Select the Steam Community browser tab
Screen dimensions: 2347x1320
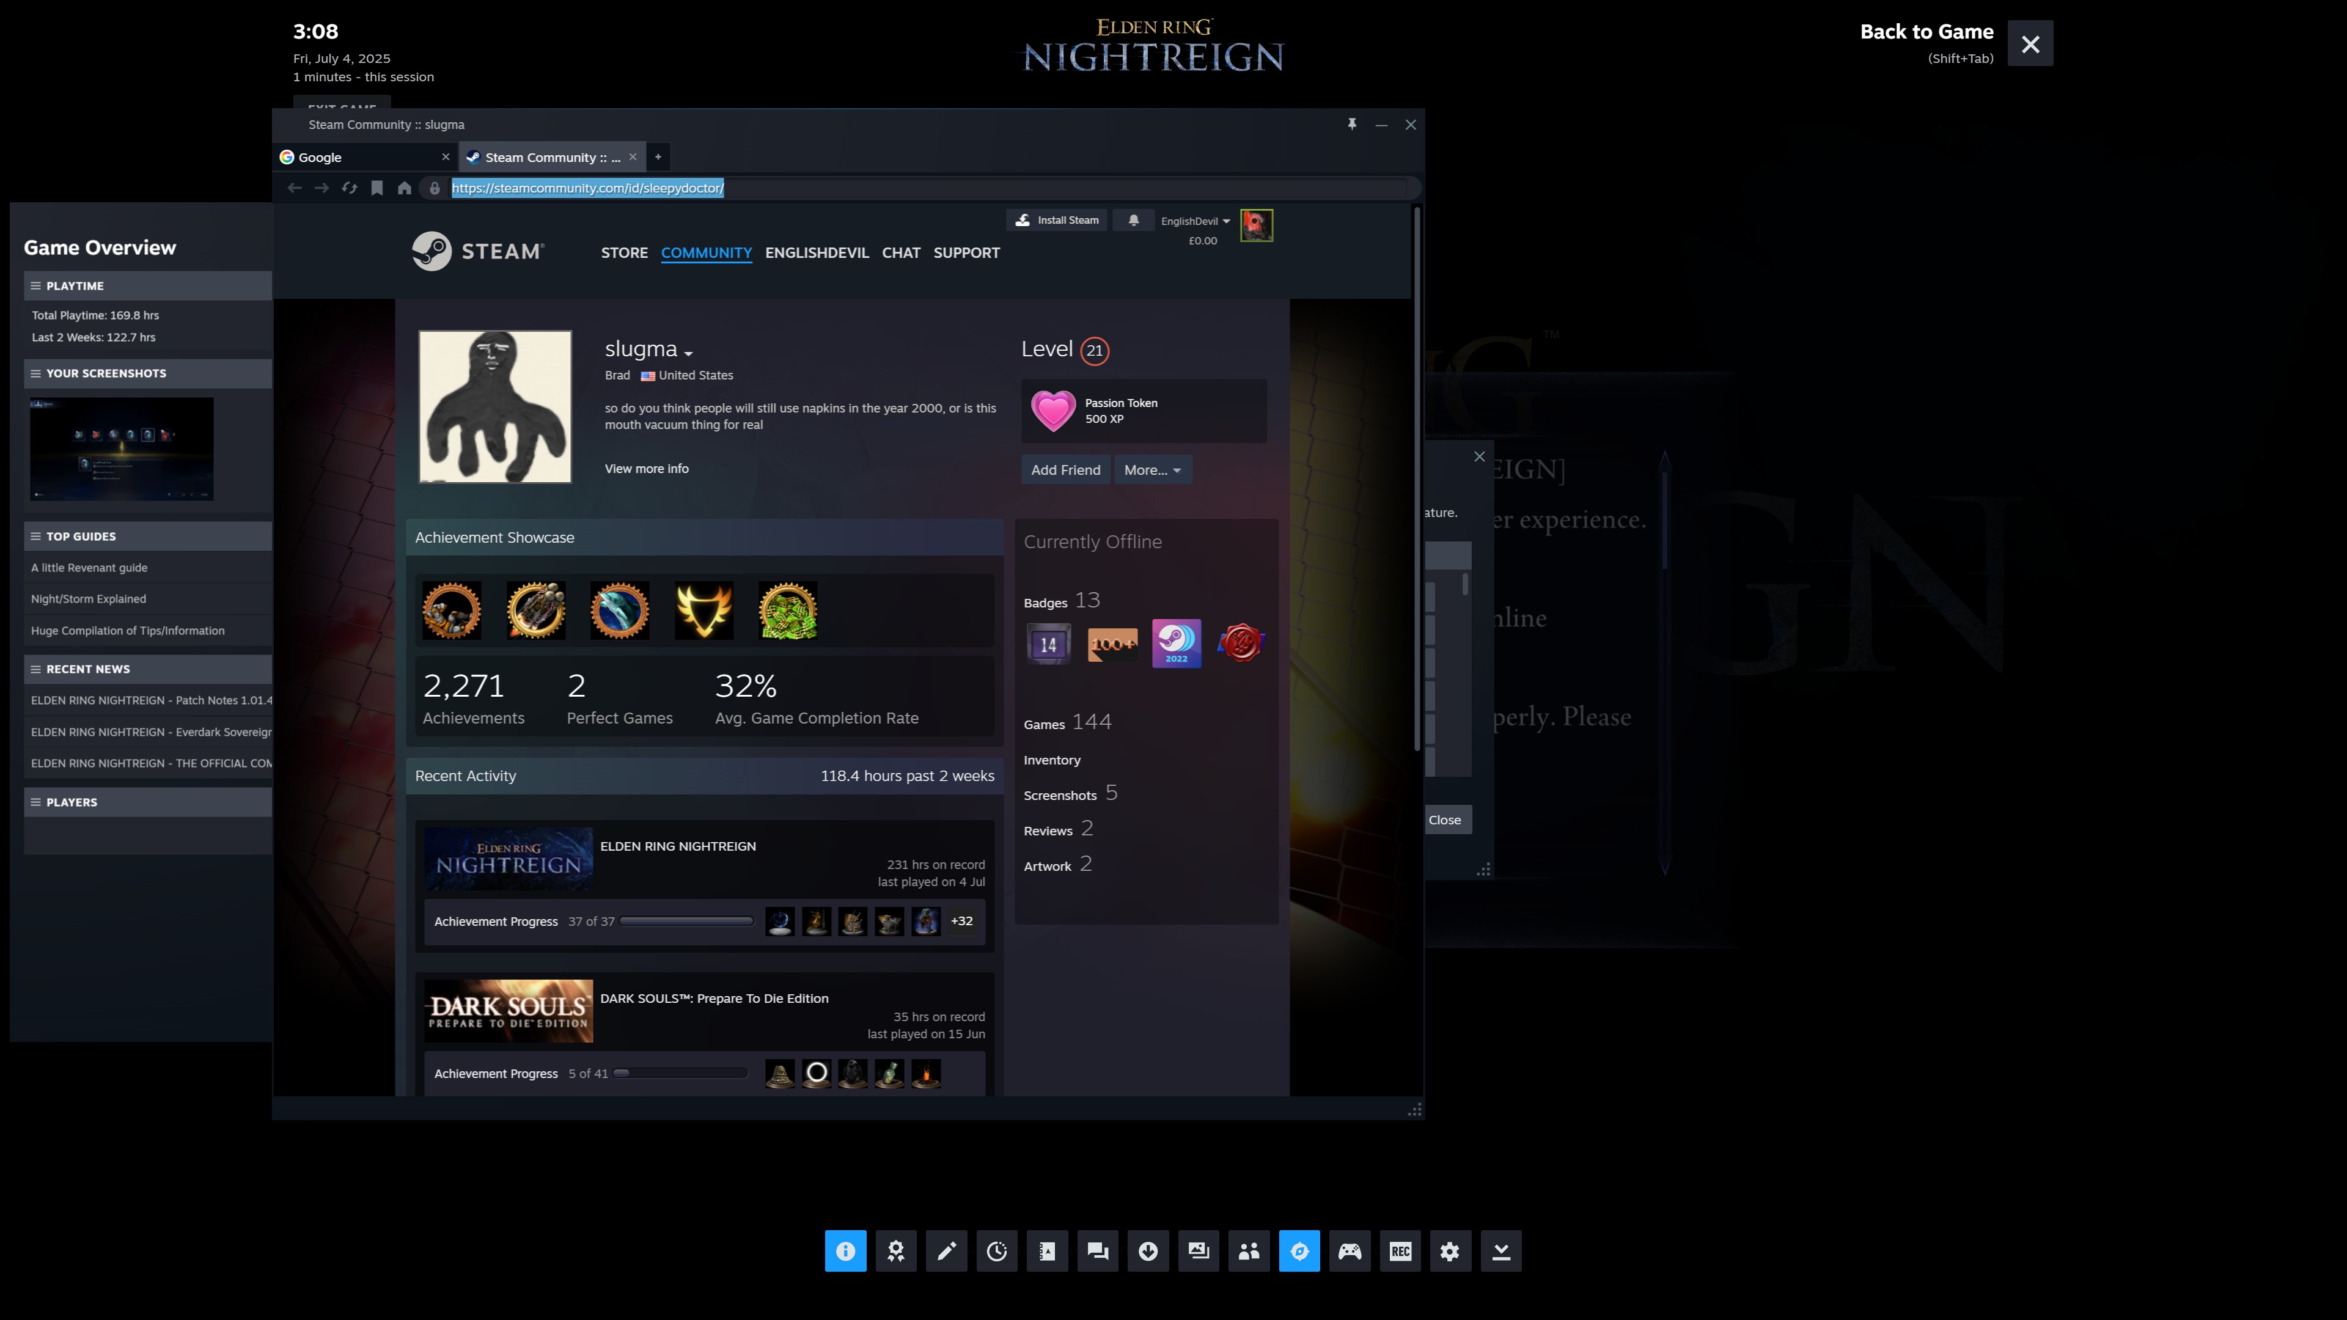coord(551,156)
